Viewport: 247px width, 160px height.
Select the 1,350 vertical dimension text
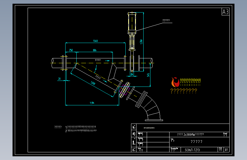[x=141, y=42]
